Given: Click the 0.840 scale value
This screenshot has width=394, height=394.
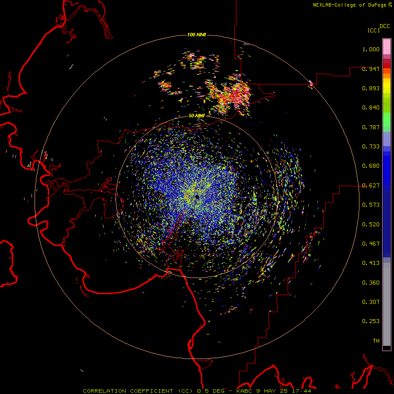Looking at the screenshot, I should pyautogui.click(x=371, y=108).
